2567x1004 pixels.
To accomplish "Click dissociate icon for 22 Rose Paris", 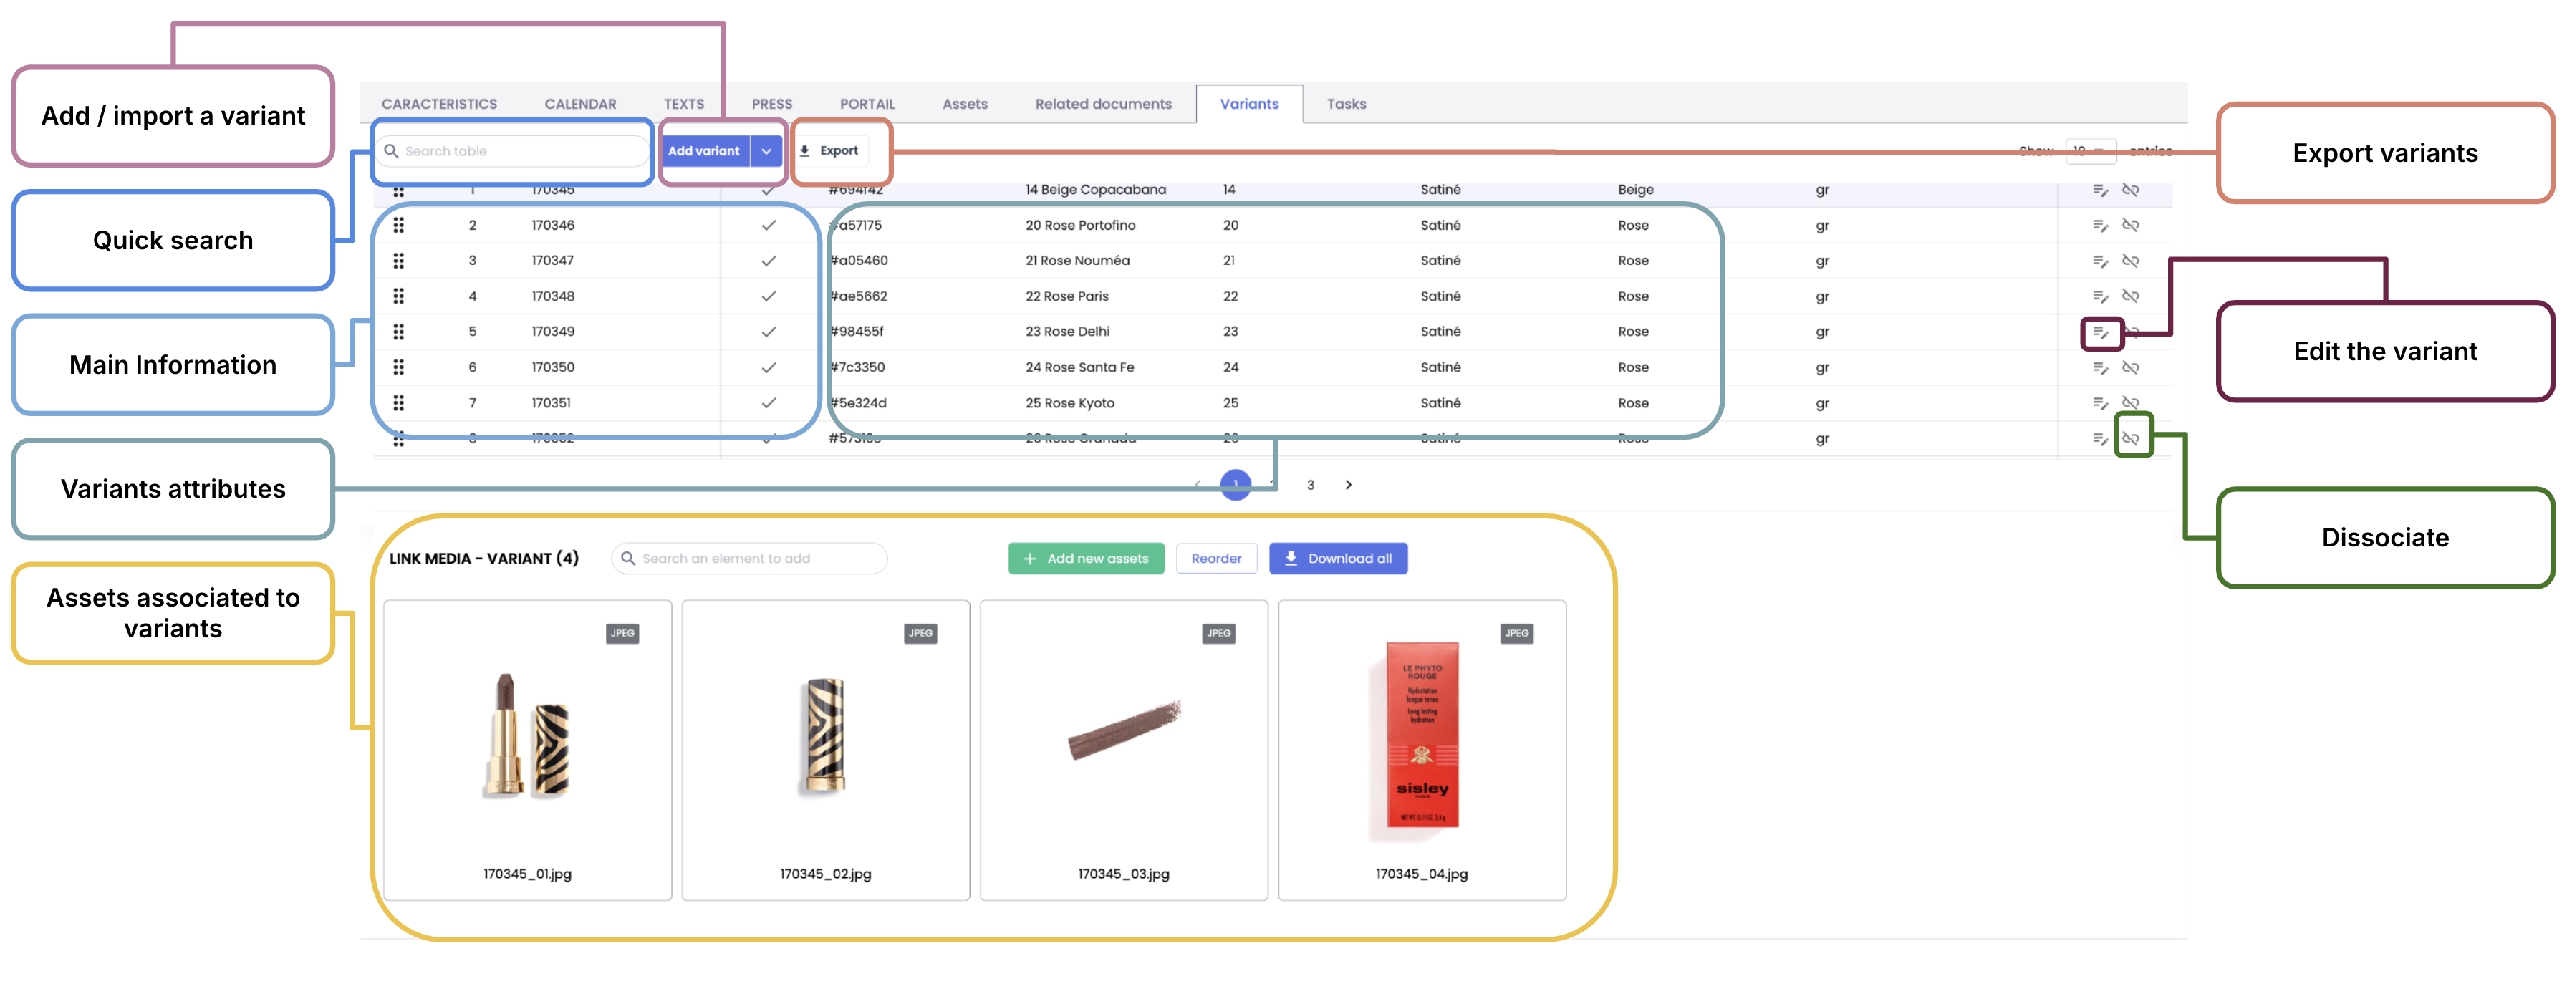I will click(2131, 296).
